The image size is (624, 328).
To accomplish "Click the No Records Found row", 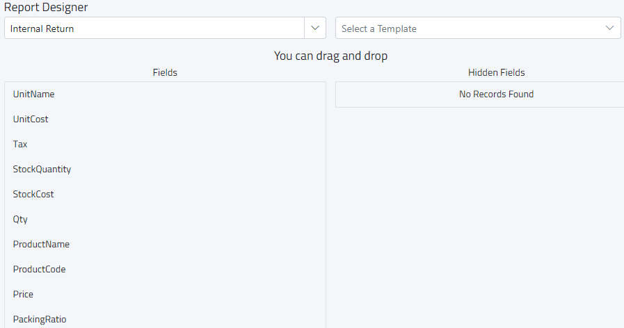I will [x=496, y=95].
